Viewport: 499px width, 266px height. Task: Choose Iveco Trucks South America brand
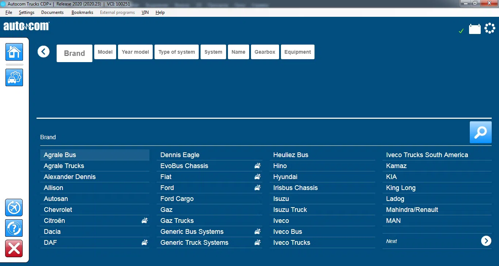(427, 155)
